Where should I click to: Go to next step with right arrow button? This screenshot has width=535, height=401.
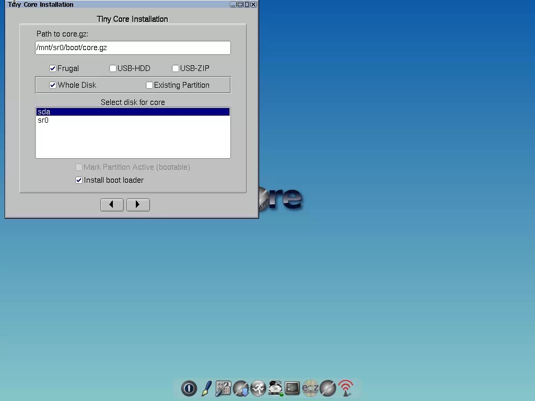(138, 205)
